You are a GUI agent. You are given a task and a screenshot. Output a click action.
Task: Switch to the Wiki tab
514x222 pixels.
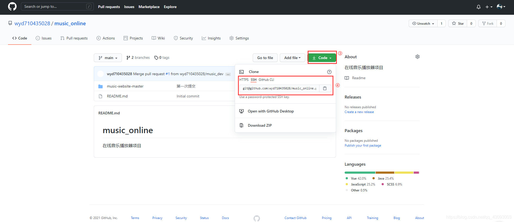point(158,38)
